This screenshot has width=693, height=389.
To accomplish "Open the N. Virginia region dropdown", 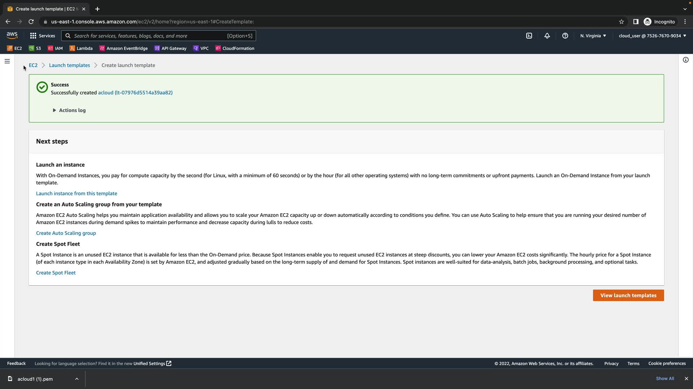I will point(593,36).
